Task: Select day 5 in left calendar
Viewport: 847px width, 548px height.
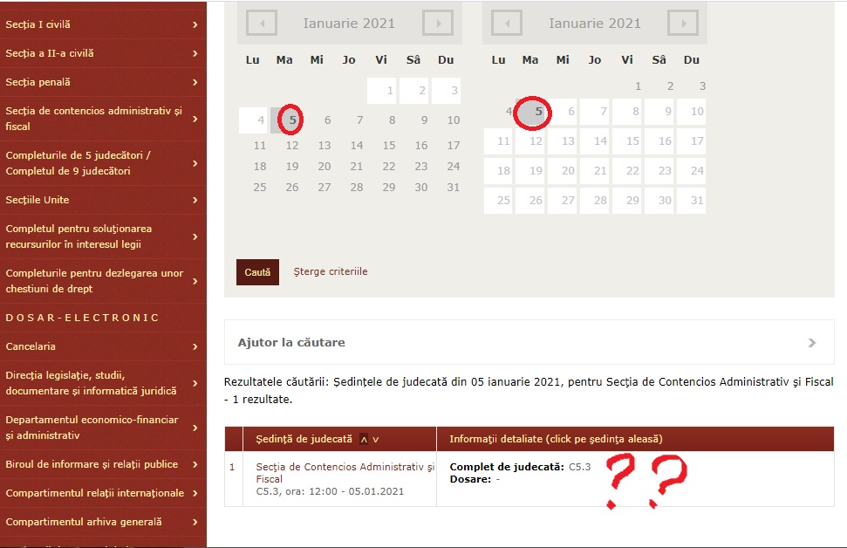Action: tap(292, 120)
